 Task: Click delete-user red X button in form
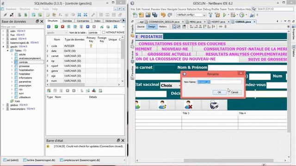[x=188, y=105]
